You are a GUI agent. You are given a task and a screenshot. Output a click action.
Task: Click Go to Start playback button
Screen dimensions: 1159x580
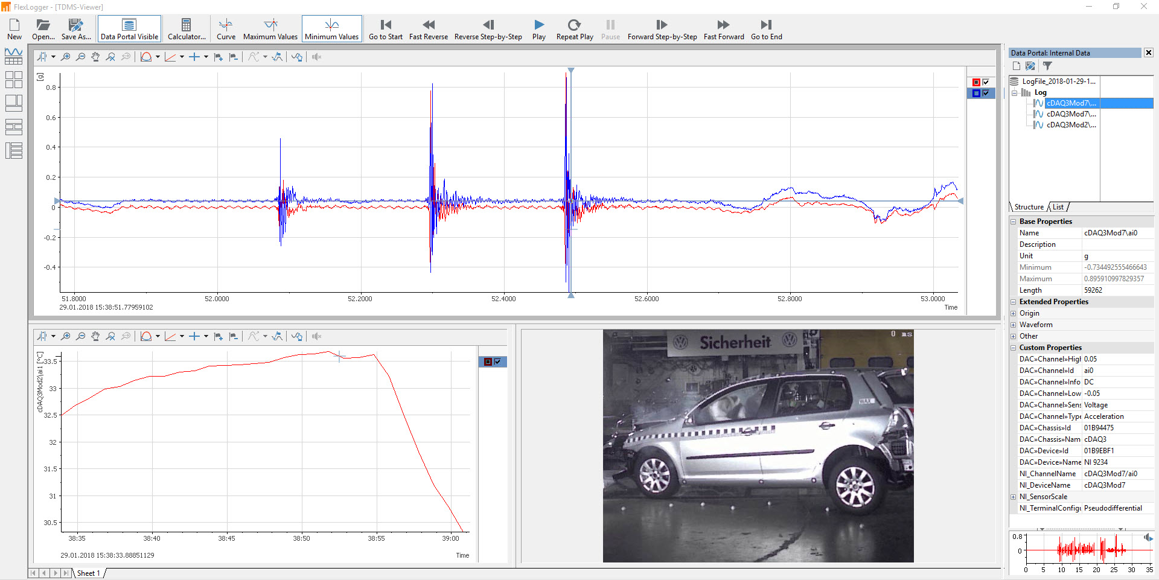click(385, 28)
